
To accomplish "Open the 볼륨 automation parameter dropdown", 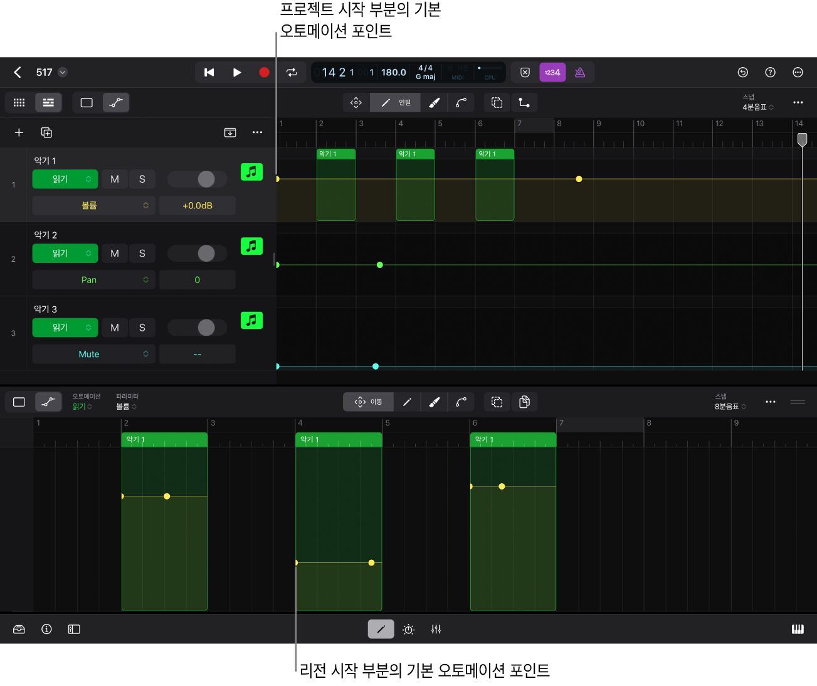I will coord(94,205).
